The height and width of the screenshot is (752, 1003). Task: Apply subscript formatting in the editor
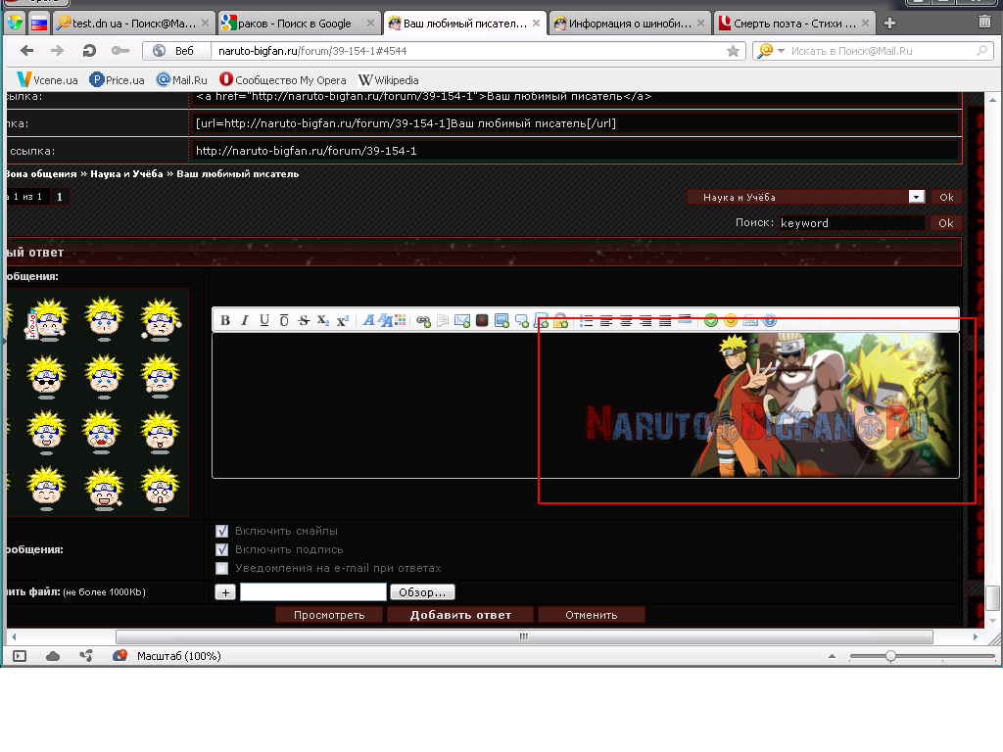(323, 320)
